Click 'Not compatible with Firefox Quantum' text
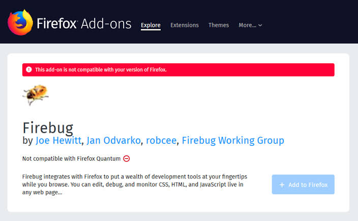 coord(71,159)
